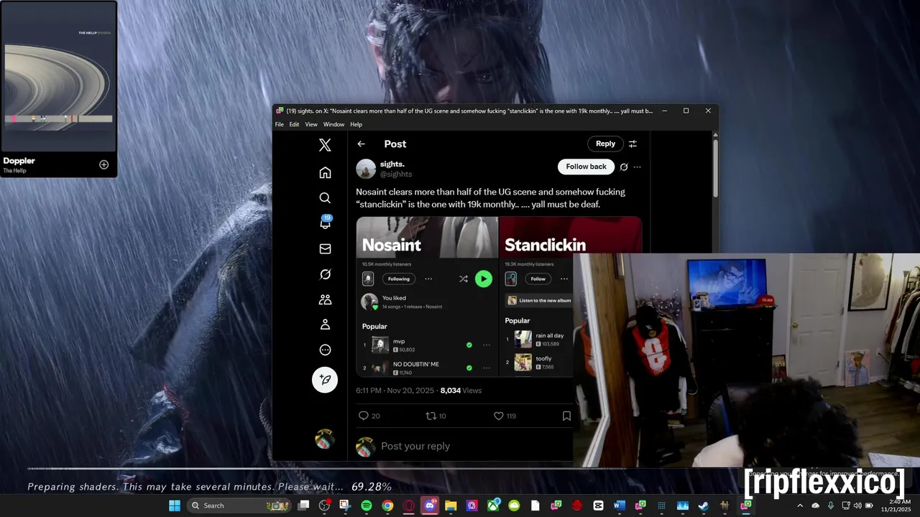Click The Hellp artist name

[14, 170]
